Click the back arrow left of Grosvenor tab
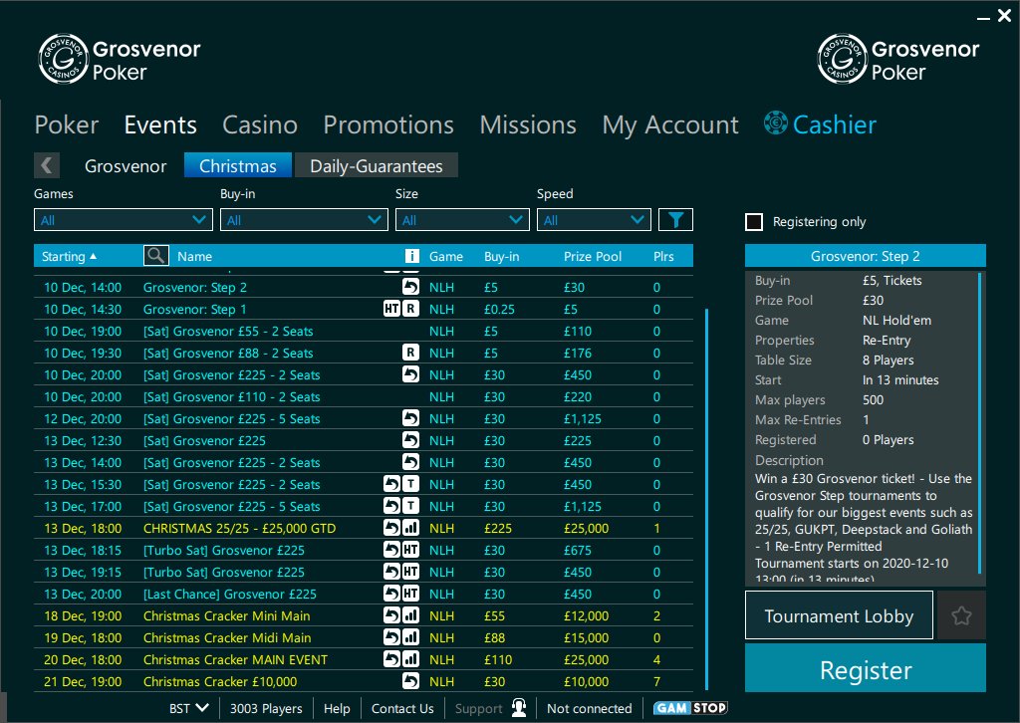The height and width of the screenshot is (723, 1020). pos(47,165)
